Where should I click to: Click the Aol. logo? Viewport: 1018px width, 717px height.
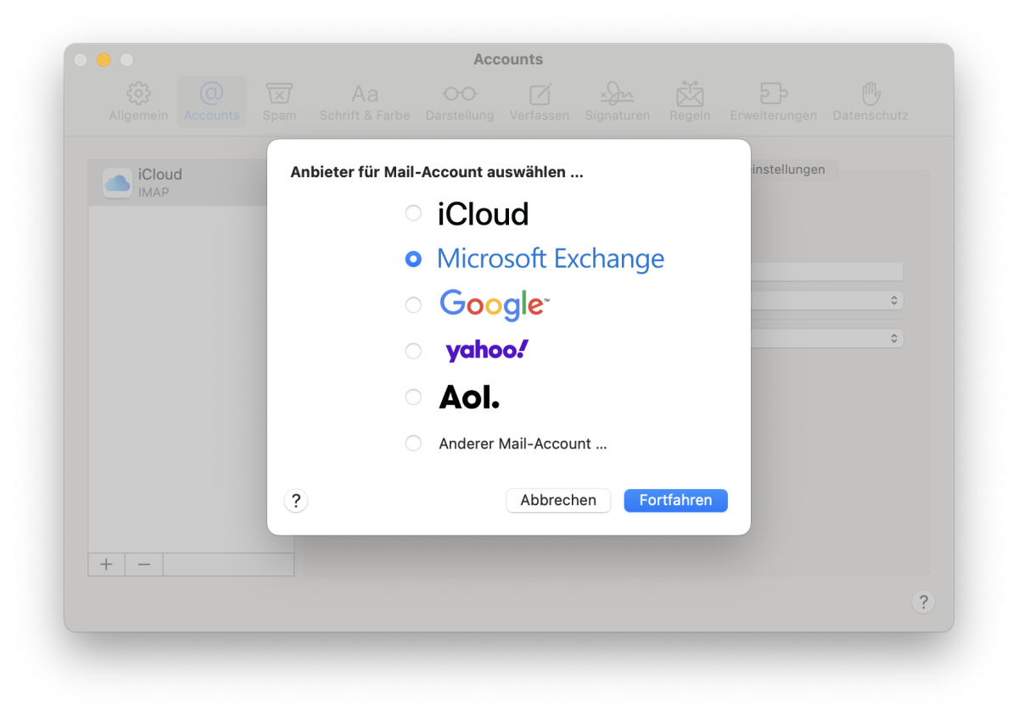[x=469, y=397]
